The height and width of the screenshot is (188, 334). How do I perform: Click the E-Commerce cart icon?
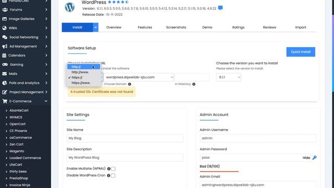[x=5, y=101]
